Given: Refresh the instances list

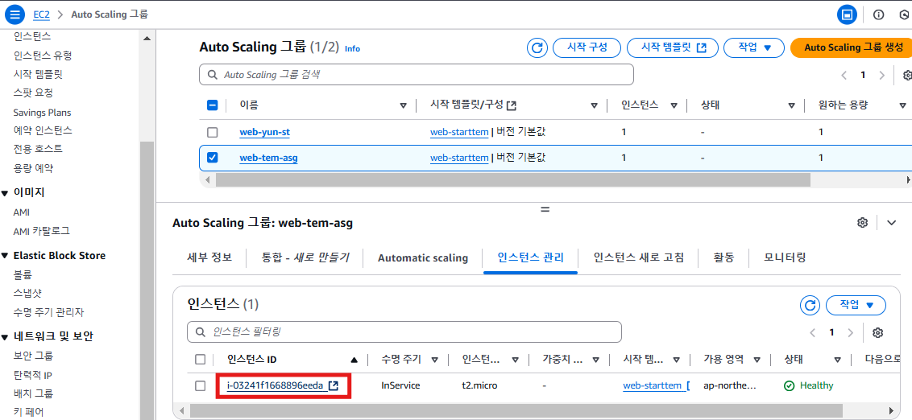Looking at the screenshot, I should [810, 305].
